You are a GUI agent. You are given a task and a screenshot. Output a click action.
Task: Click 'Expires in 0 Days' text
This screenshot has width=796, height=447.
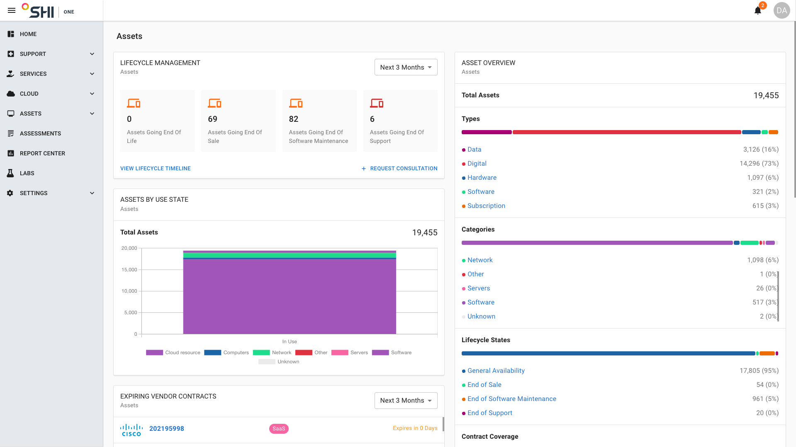pyautogui.click(x=415, y=428)
